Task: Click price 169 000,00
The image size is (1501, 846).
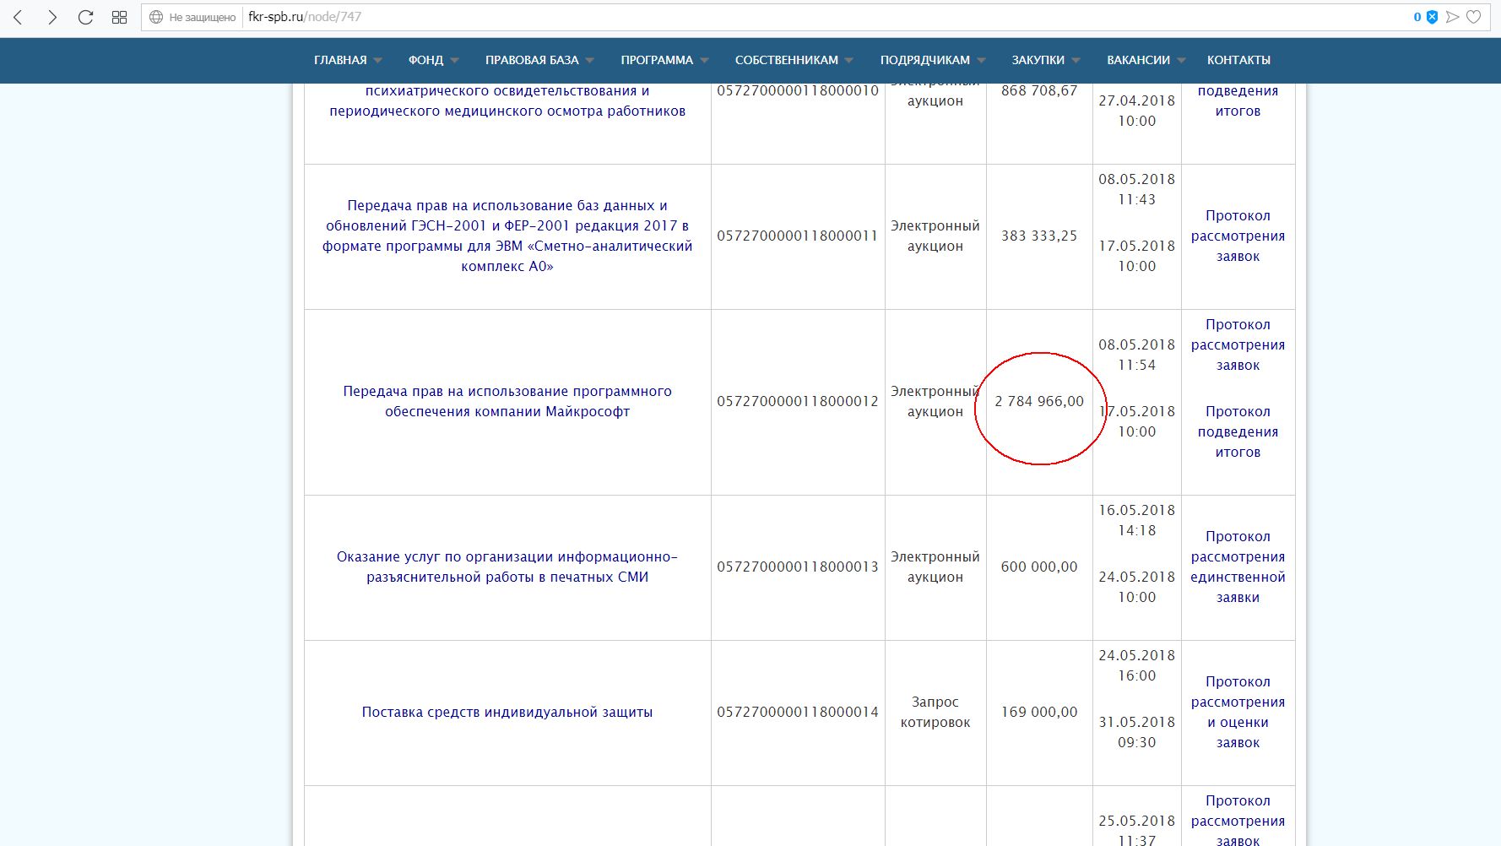Action: pos(1039,712)
